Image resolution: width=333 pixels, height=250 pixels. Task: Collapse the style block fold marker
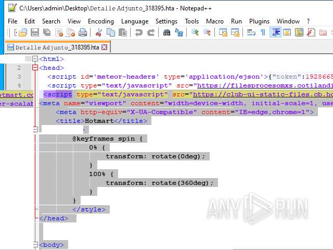(35, 129)
